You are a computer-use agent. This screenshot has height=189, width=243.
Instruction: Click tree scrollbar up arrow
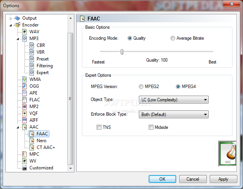pos(71,18)
